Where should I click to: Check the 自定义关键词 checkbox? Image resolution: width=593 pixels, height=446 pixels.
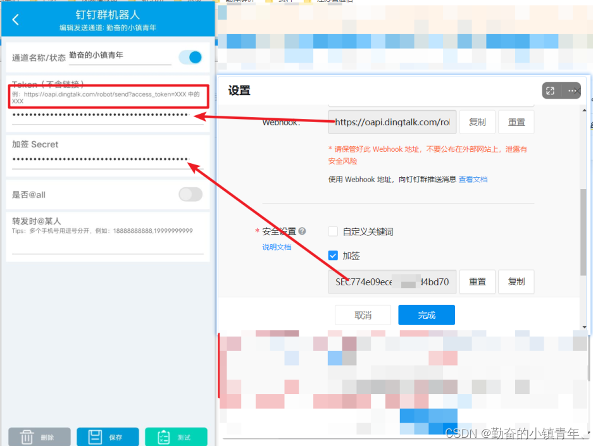tap(333, 232)
